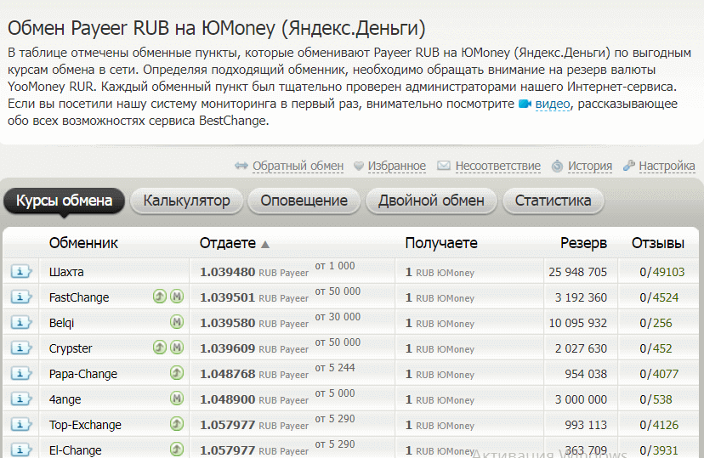704x458 pixels.
Task: Open the Калькулятор tab
Action: coord(187,201)
